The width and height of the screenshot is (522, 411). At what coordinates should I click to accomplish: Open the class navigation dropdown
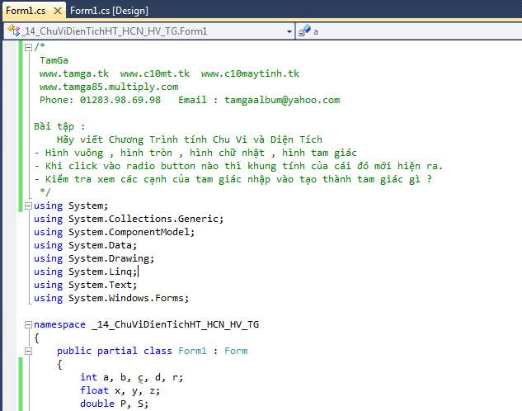[289, 31]
